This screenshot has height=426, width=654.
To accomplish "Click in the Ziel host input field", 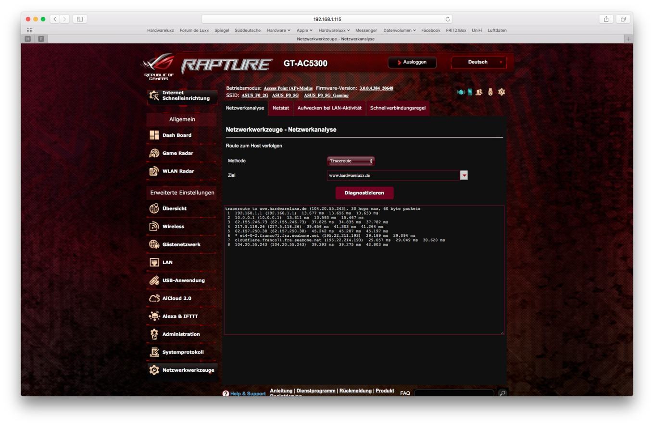I will coord(393,176).
